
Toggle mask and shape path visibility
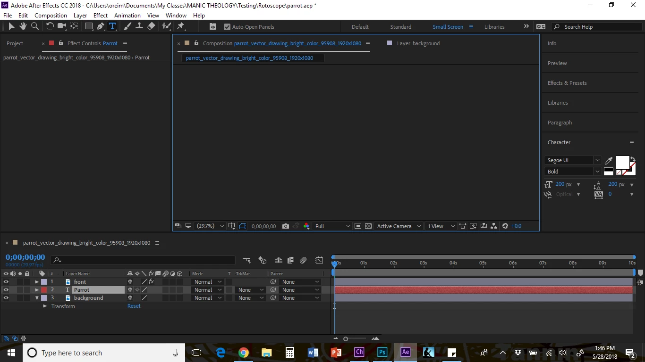(x=242, y=226)
